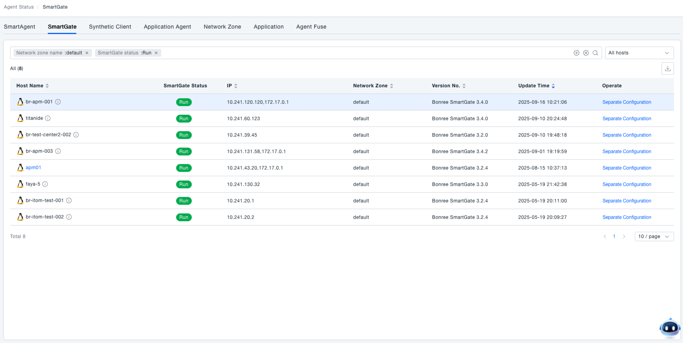Switch to the Synthetic Client tab
The height and width of the screenshot is (343, 683).
point(110,27)
